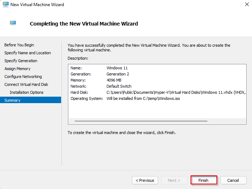Click the Default Switch network entry
The image size is (252, 189).
click(x=119, y=86)
